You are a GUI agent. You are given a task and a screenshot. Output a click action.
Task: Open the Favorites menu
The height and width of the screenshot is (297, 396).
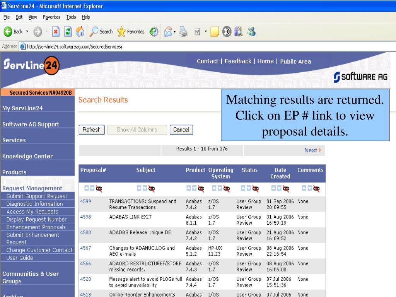(x=51, y=17)
